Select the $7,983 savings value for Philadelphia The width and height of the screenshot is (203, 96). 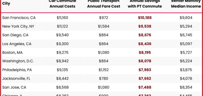[145, 70]
